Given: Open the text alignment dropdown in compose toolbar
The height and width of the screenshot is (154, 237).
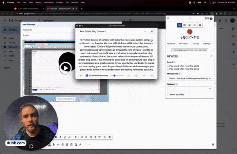Looking at the screenshot, I should click(x=77, y=137).
